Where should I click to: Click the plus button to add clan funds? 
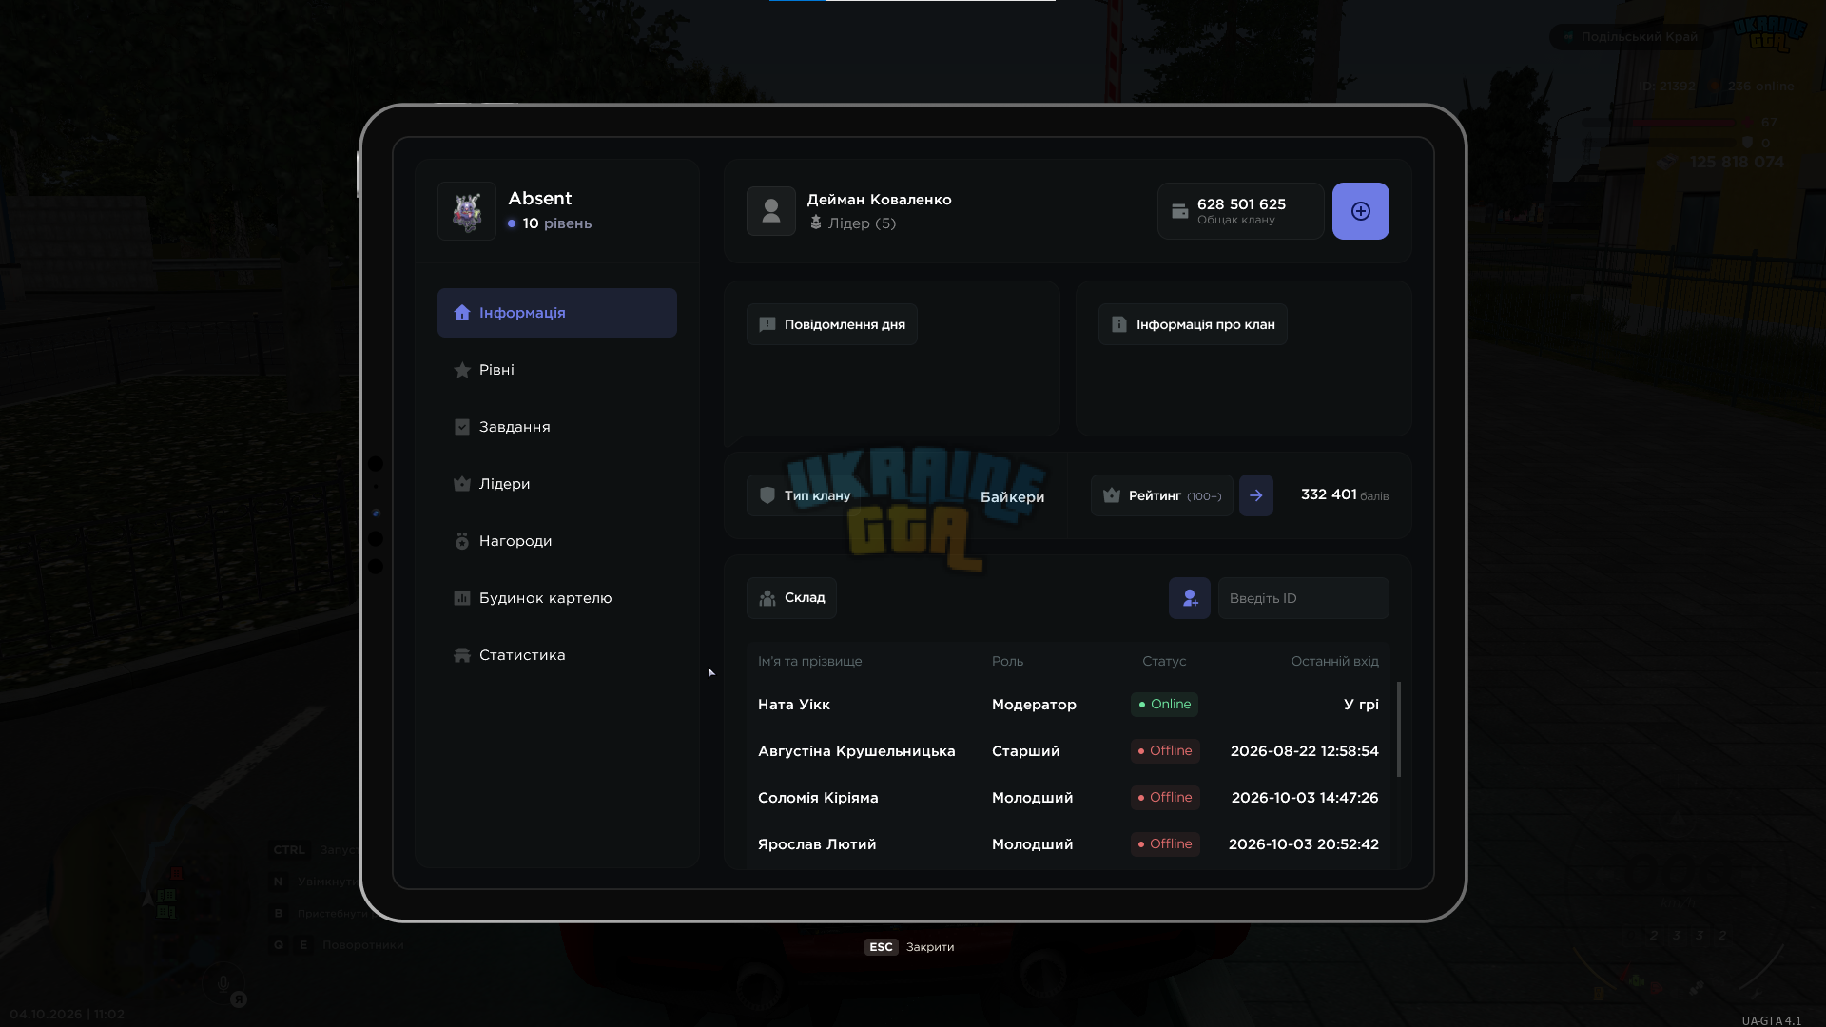coord(1360,211)
